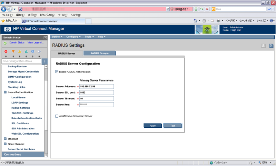Viewport: 276px width, 166px height.
Task: Open the address bar history dropdown
Action: tap(168, 9)
